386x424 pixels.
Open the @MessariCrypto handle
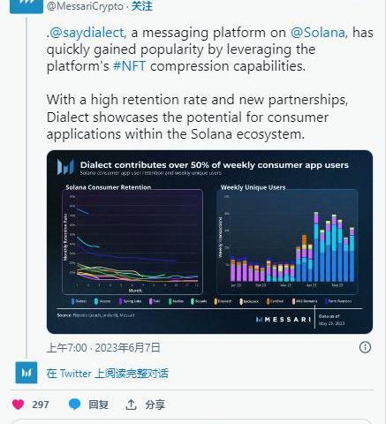point(85,6)
